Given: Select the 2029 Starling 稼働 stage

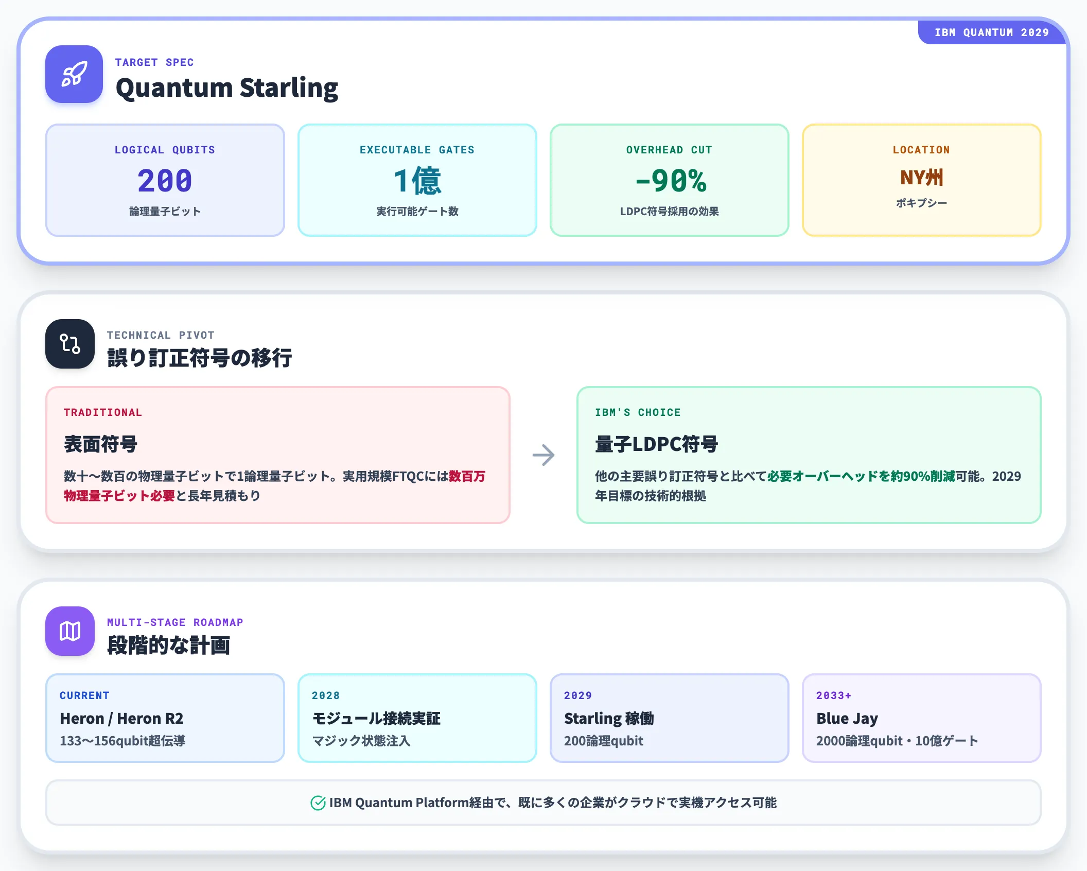Looking at the screenshot, I should [670, 718].
